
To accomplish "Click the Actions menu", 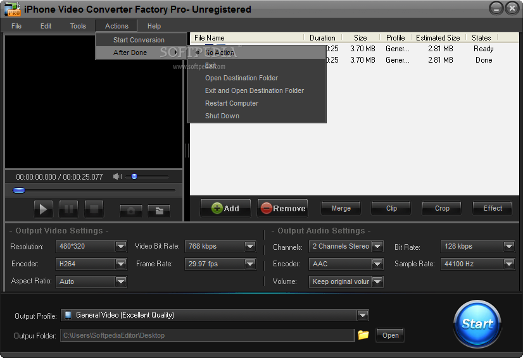I will tap(117, 26).
